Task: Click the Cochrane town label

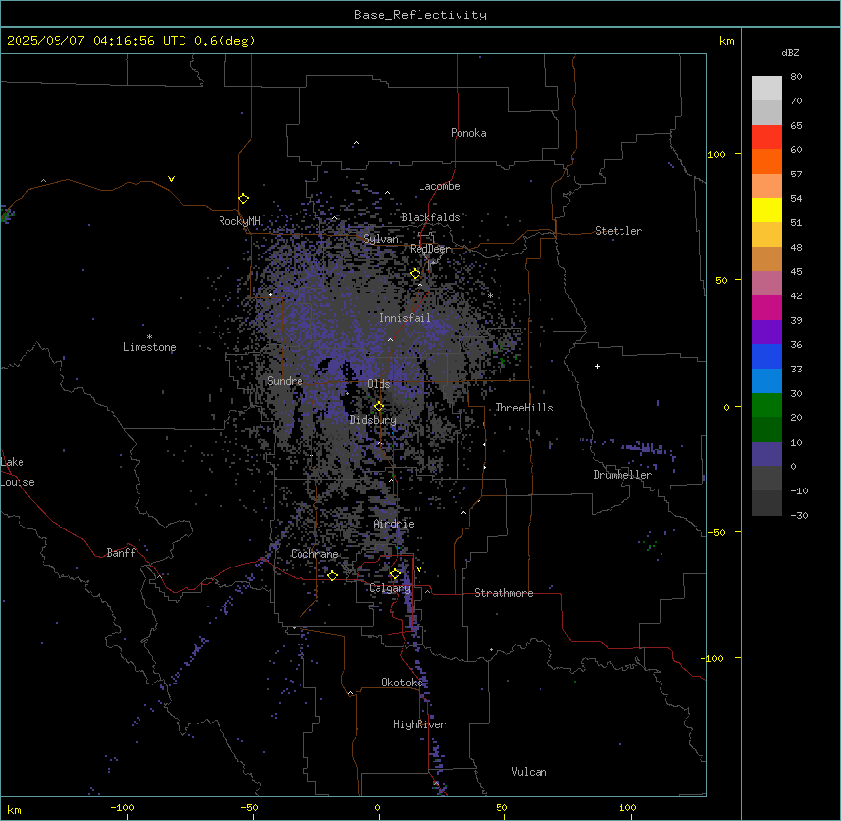Action: [314, 554]
